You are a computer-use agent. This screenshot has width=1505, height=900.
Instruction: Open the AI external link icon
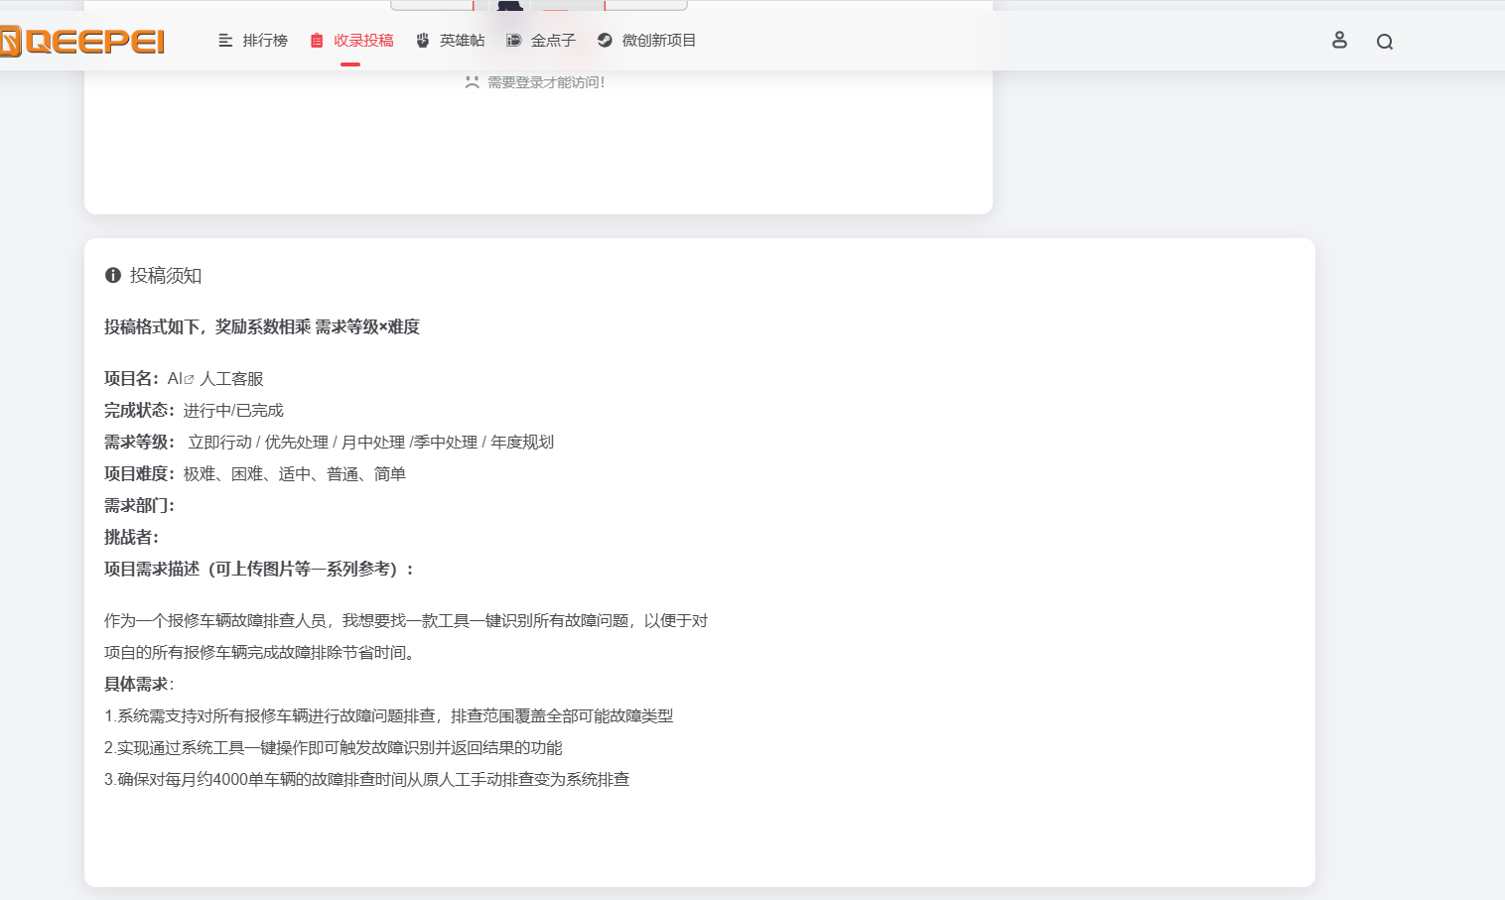click(189, 377)
